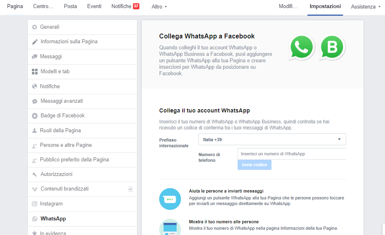Viewport: 385px width, 235px height.
Task: Click the blue message bubble illustration icon
Action: point(170,199)
